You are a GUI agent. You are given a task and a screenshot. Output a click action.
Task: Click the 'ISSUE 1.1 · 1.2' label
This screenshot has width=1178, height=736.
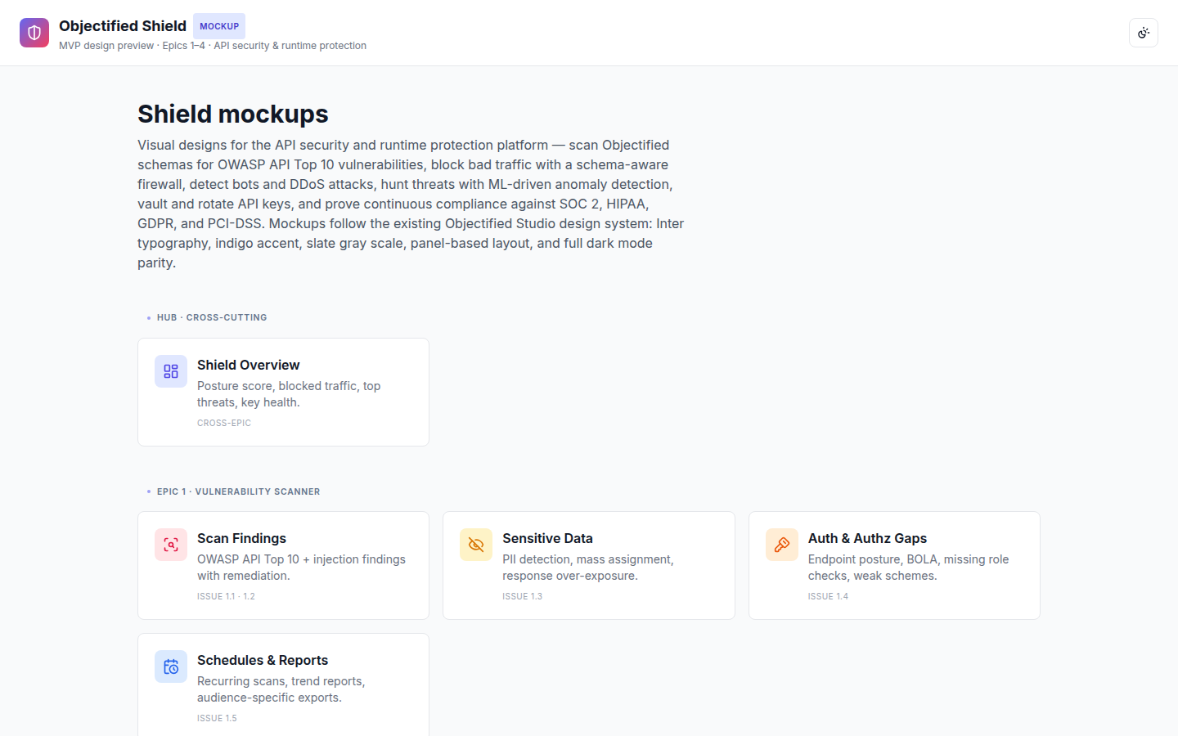point(226,596)
